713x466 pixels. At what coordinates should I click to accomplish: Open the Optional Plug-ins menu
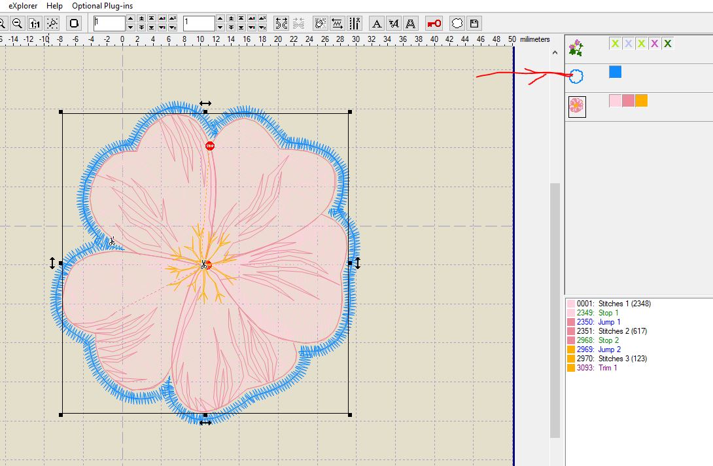click(102, 6)
